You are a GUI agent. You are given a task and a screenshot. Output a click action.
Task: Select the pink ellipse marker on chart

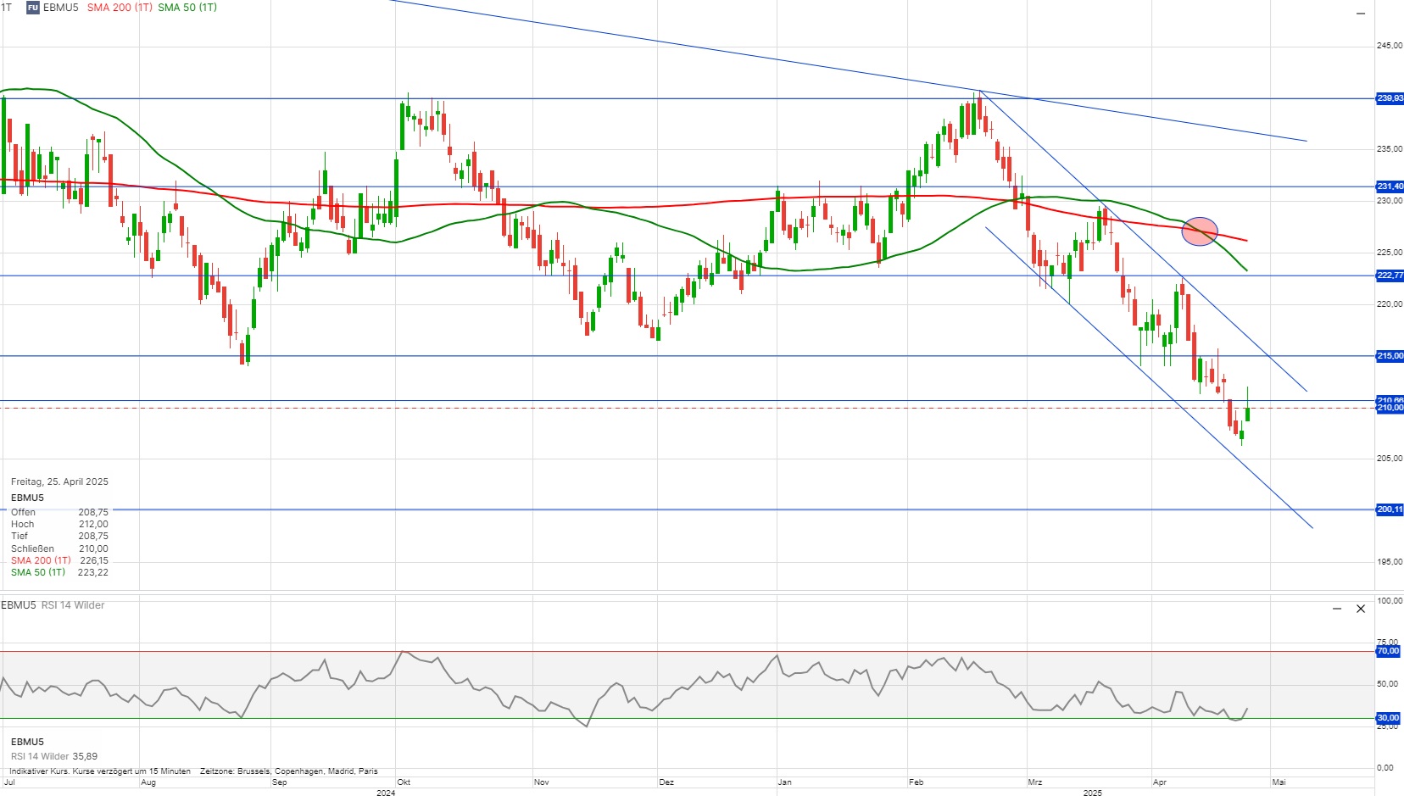(x=1200, y=231)
